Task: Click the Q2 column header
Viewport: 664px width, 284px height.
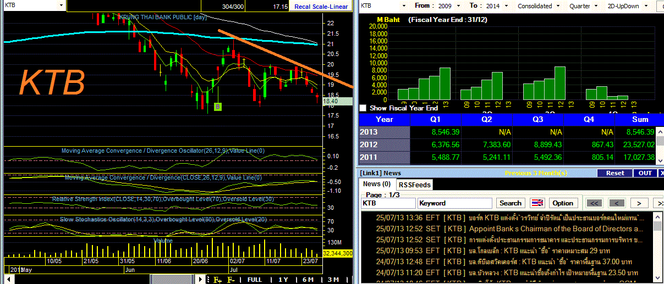Action: 486,119
